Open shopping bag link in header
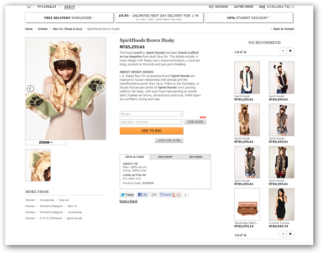The width and height of the screenshot is (321, 253). [276, 7]
